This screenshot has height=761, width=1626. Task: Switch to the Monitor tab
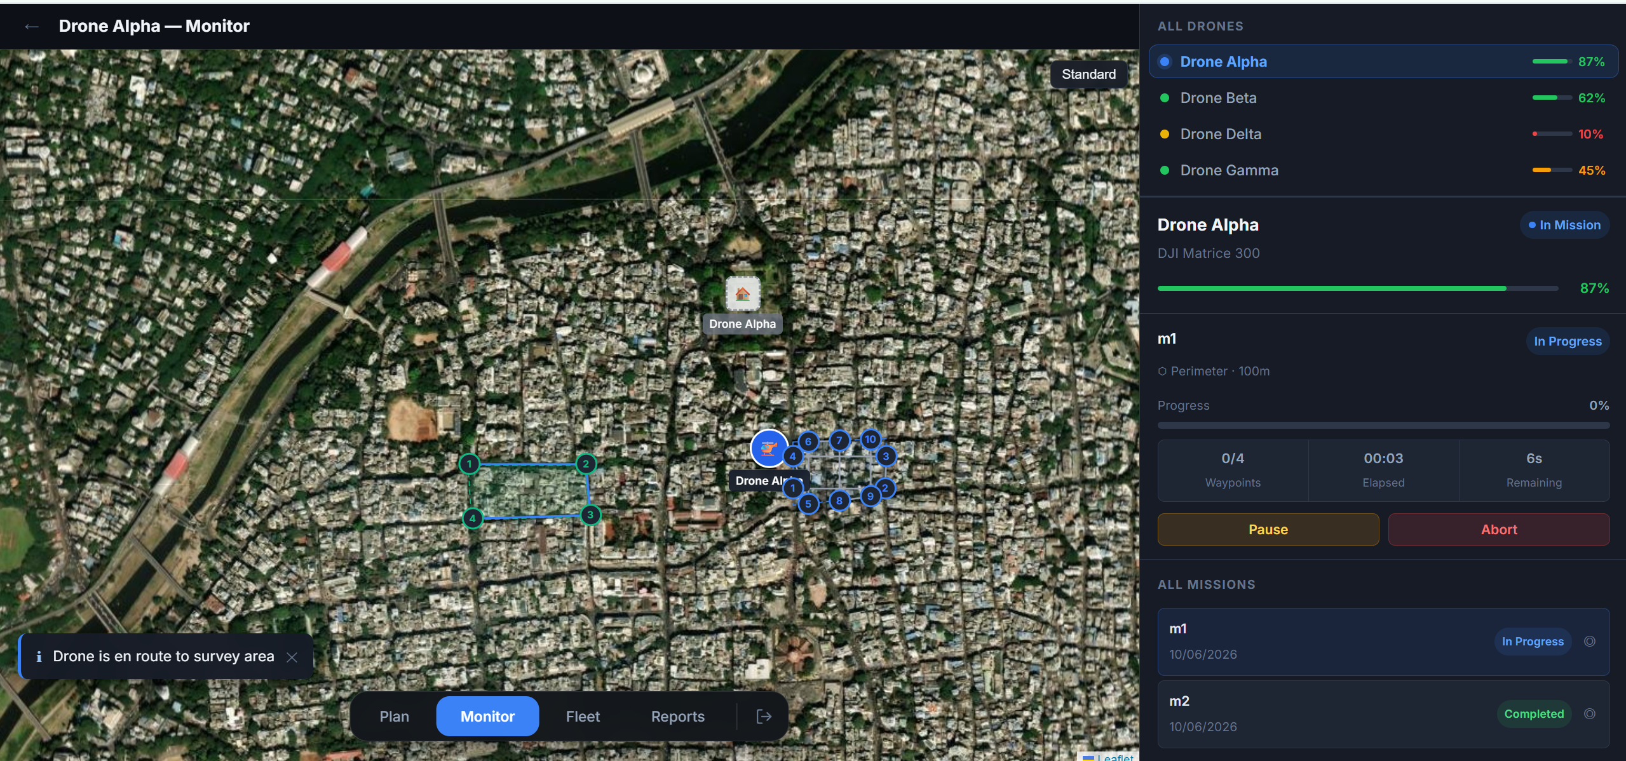click(x=487, y=717)
